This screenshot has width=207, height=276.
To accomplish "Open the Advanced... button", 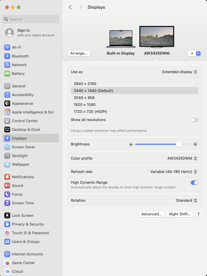I will click(152, 214).
